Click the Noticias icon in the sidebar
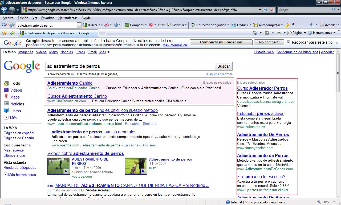The image size is (341, 205). pyautogui.click(x=6, y=104)
